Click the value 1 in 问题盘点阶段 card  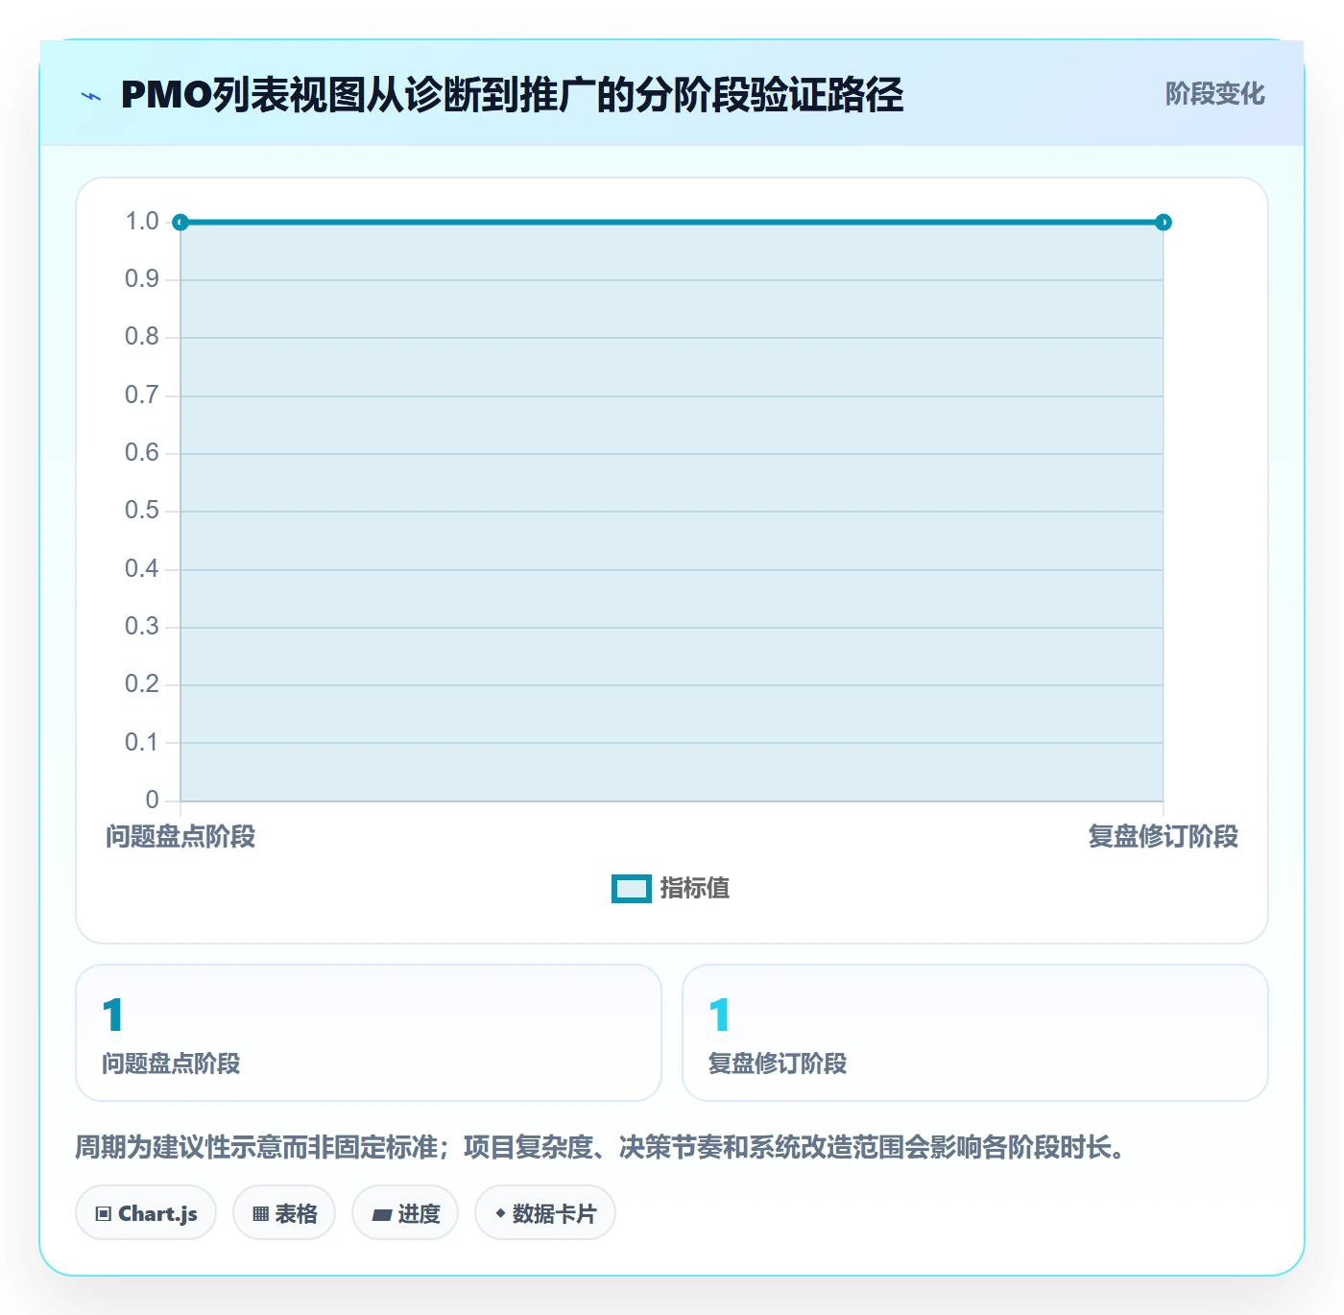click(x=113, y=1016)
